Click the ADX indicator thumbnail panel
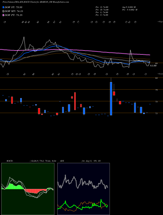Screen dimensions: 163x215 [x=83, y=189]
